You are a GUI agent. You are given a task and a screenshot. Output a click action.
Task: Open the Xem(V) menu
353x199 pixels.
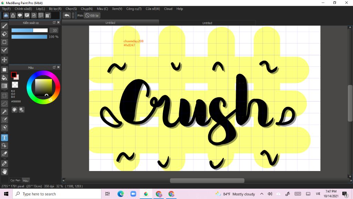pyautogui.click(x=117, y=9)
